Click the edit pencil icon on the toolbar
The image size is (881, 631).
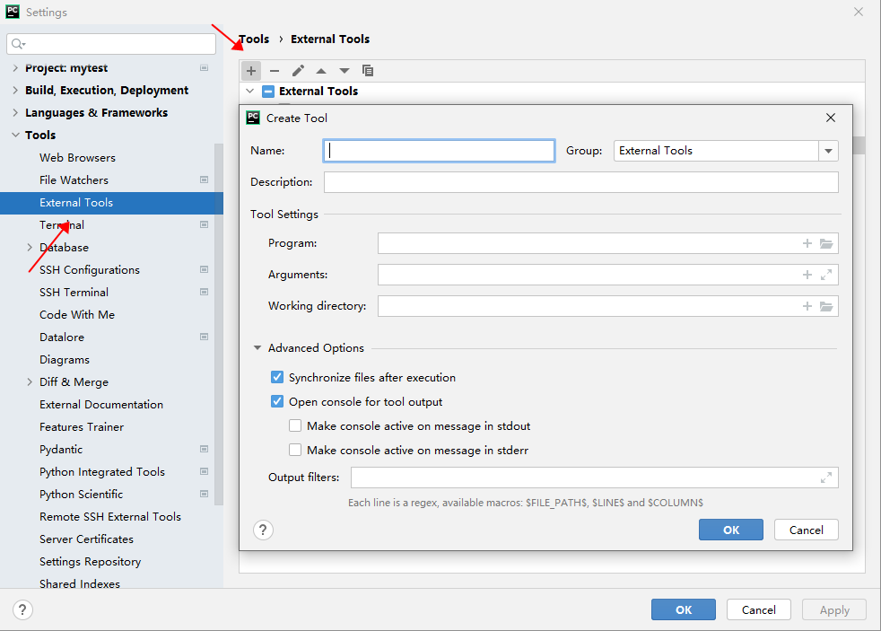pos(298,70)
